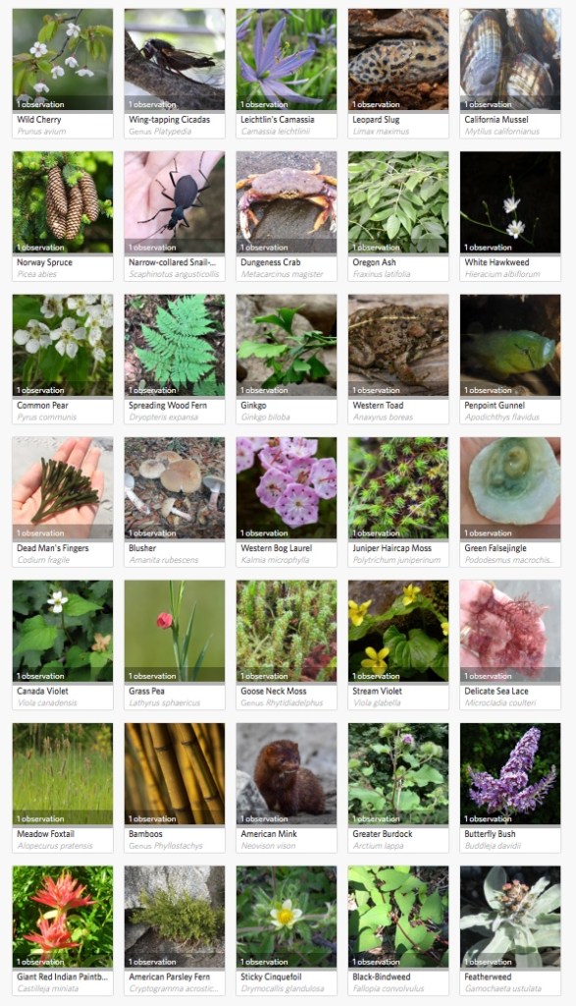Click the Blusher mushroom photo
Image resolution: width=576 pixels, height=1006 pixels.
[175, 488]
